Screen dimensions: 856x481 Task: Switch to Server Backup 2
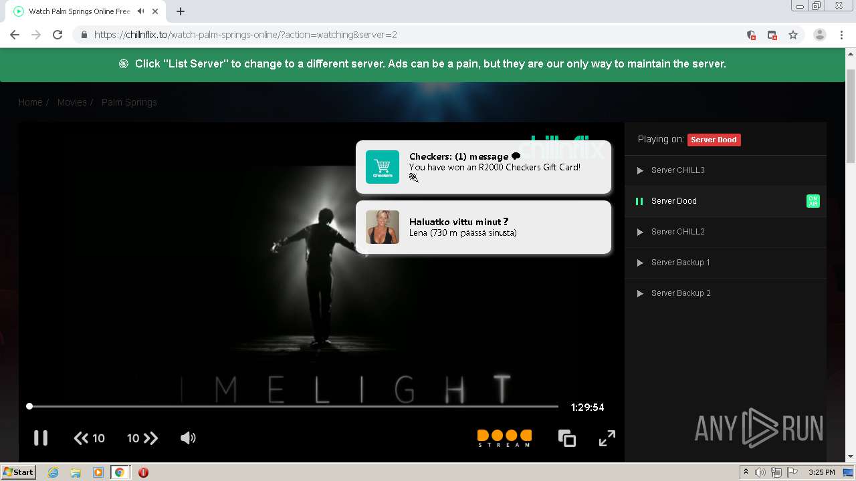click(x=726, y=293)
